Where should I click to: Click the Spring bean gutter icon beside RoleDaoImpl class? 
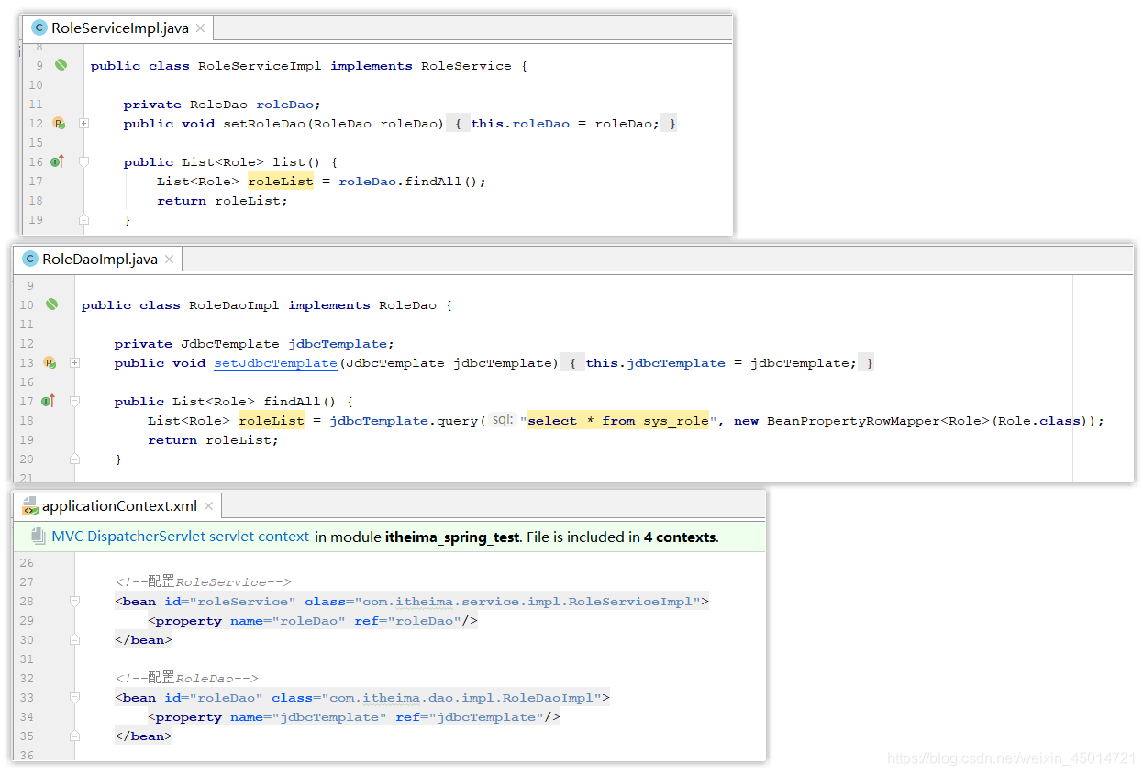pos(51,304)
